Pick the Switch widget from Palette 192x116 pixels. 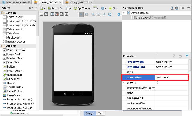pos(9,83)
